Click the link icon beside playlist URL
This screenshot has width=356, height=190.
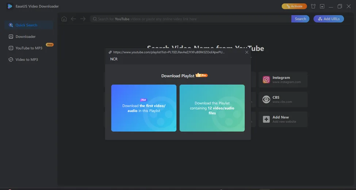tap(110, 52)
